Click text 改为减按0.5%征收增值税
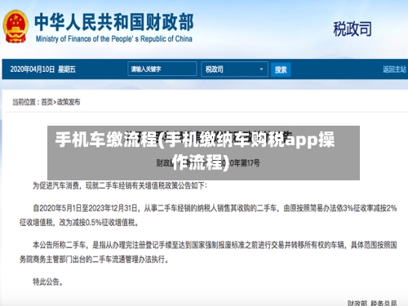 (99, 223)
